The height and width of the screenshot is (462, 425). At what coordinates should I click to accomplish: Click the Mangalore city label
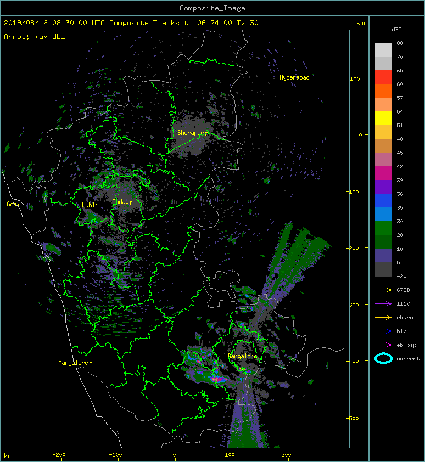tap(75, 363)
